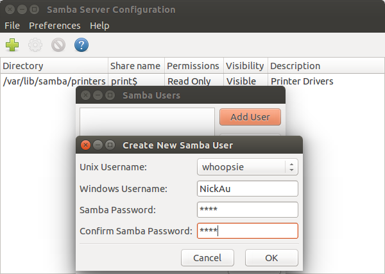This screenshot has width=385, height=274.
Task: Maximize the Create New Samba User dialog
Action: [110, 145]
